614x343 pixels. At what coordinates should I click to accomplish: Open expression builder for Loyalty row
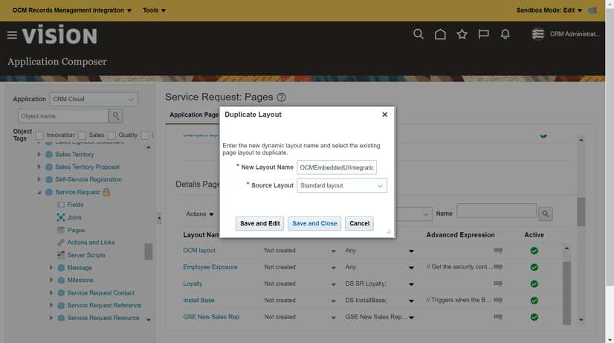498,283
